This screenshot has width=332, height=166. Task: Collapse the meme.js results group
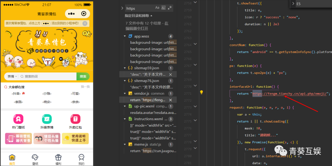pos(125,144)
